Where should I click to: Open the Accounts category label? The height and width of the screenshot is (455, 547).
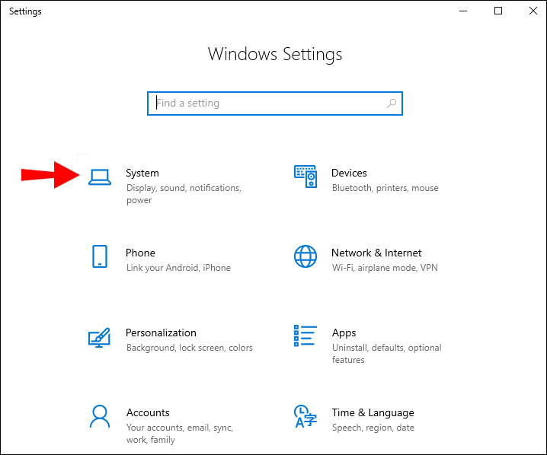click(148, 412)
